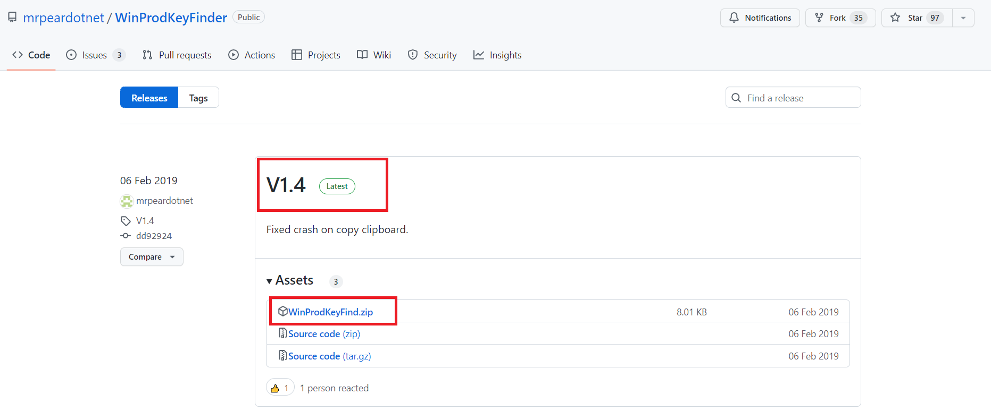Select the Releases button
This screenshot has width=991, height=420.
[x=149, y=98]
